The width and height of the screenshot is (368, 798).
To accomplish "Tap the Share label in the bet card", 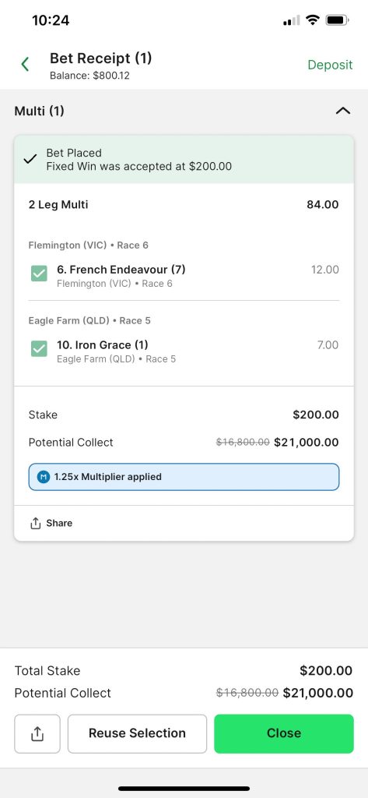I will coord(59,523).
